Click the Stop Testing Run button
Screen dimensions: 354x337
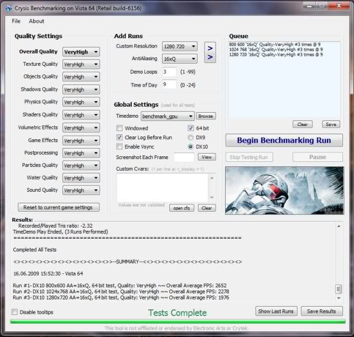pyautogui.click(x=249, y=157)
